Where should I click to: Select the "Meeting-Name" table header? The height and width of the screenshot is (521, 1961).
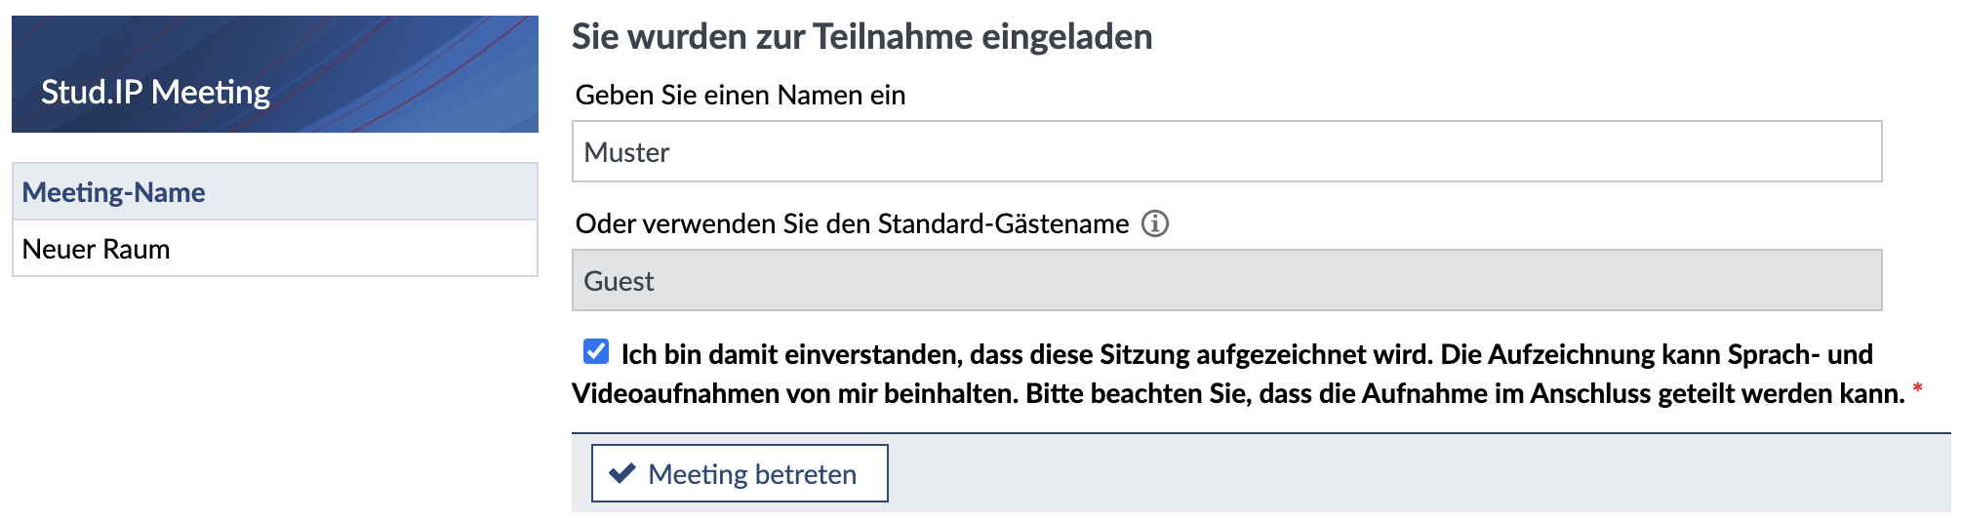click(114, 192)
